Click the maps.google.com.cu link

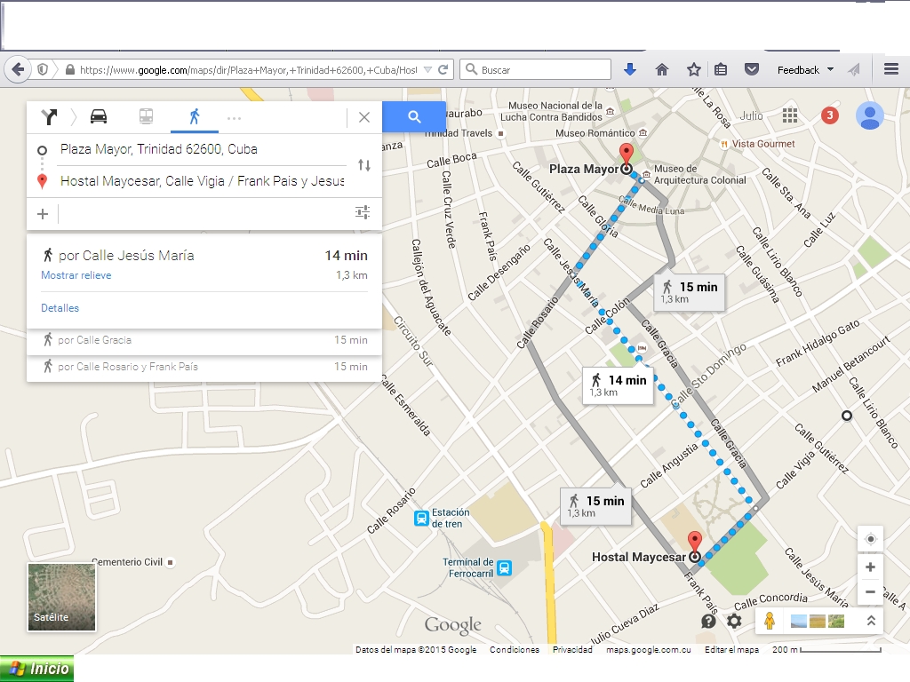(x=648, y=649)
